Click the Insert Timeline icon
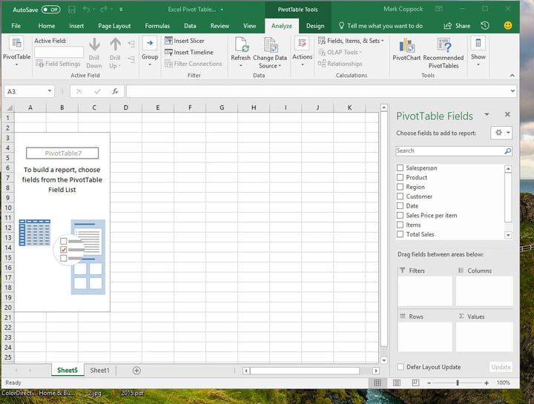Viewport: 534px width, 404px height. coord(168,53)
